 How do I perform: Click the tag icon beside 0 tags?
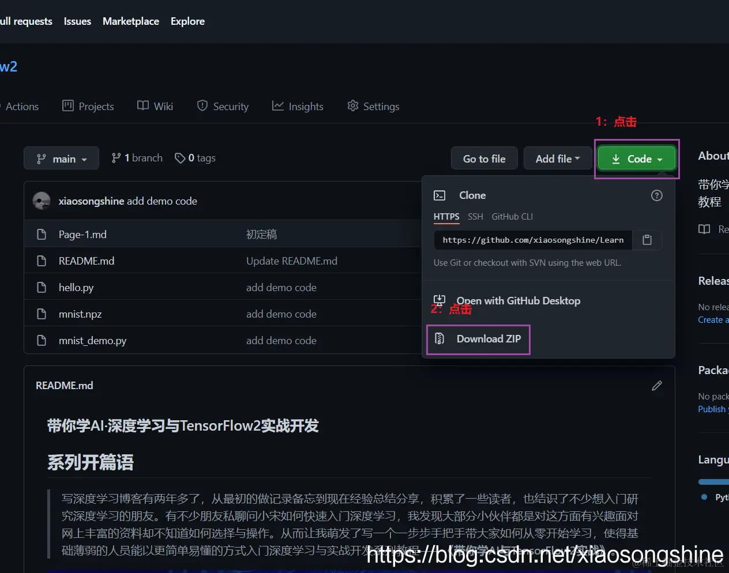point(180,158)
